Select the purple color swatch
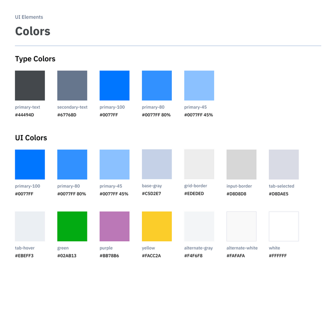 114,227
